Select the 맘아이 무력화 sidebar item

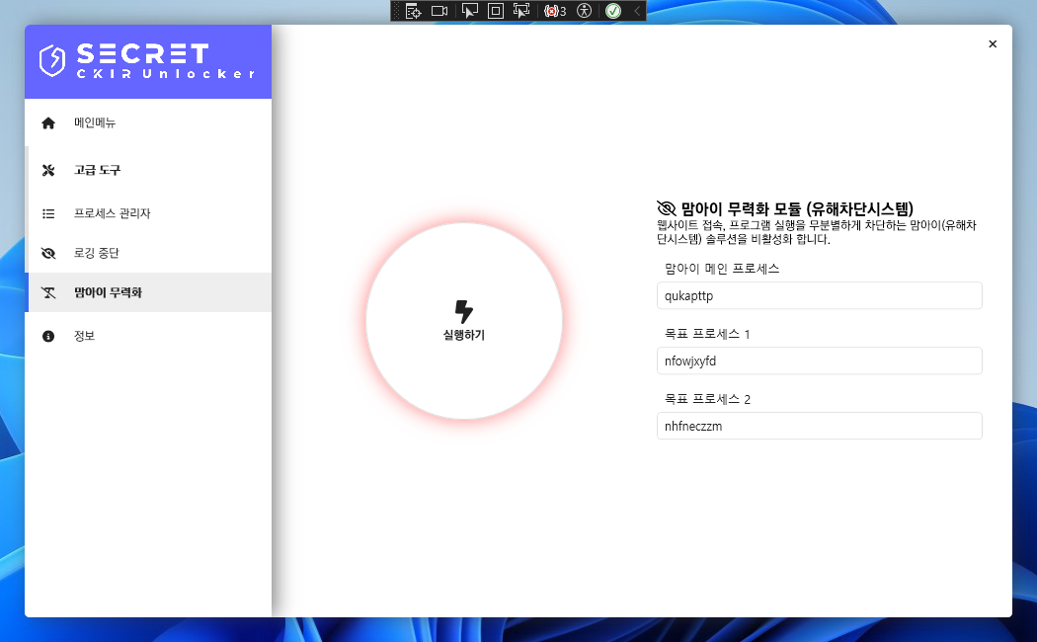coord(148,292)
